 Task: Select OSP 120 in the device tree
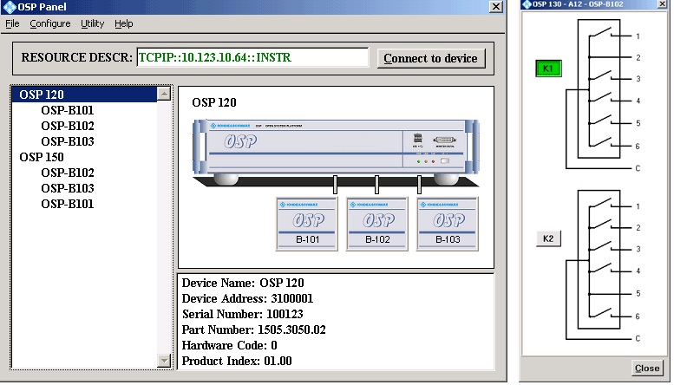coord(42,95)
